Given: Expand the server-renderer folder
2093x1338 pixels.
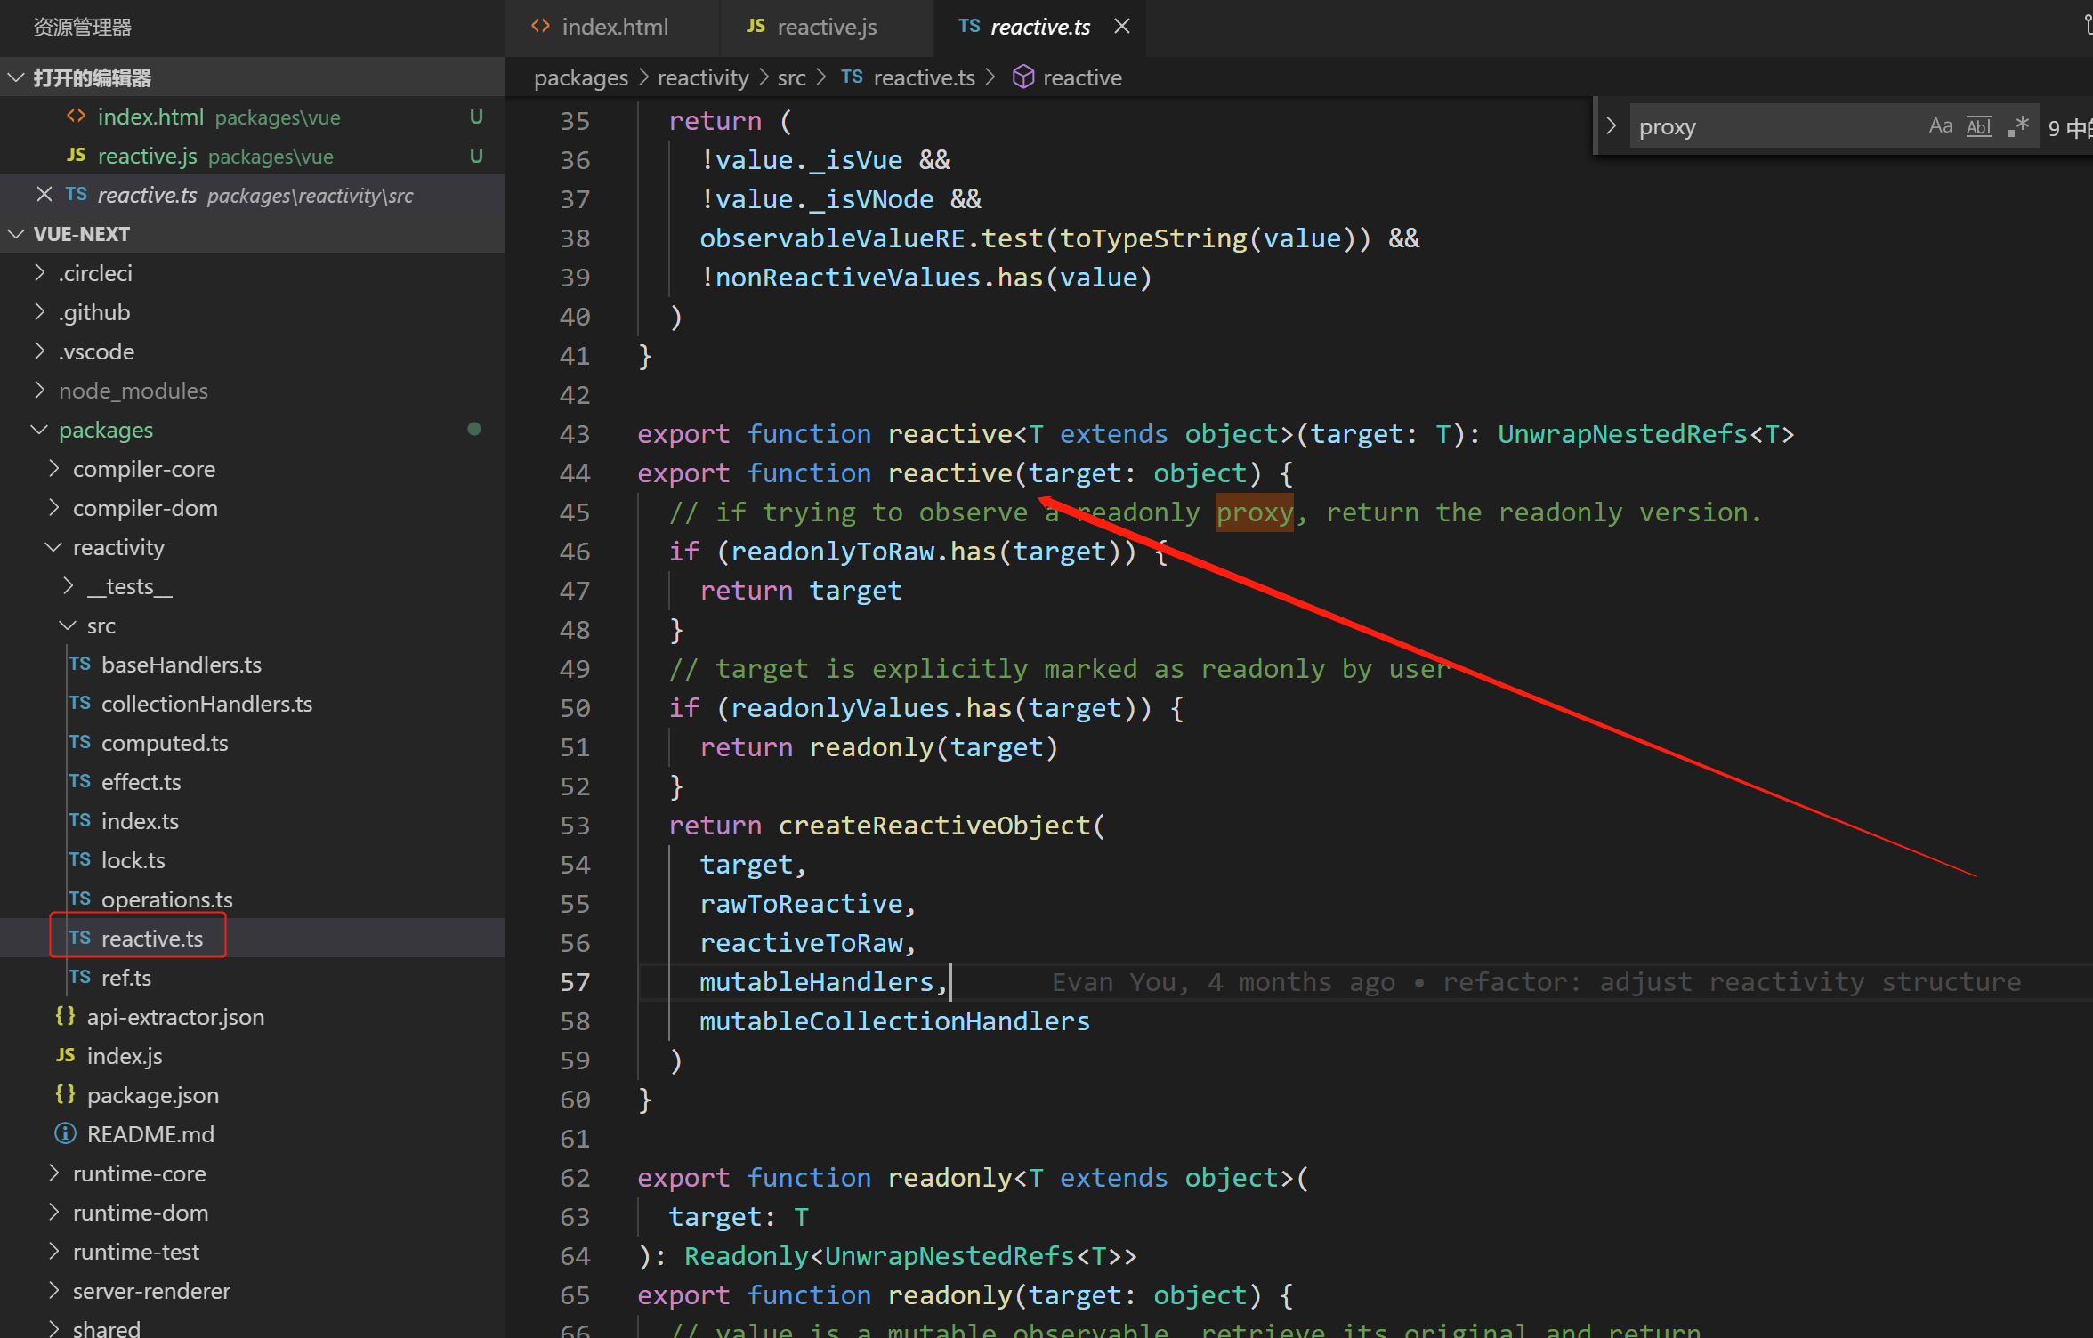Looking at the screenshot, I should pos(253,1291).
